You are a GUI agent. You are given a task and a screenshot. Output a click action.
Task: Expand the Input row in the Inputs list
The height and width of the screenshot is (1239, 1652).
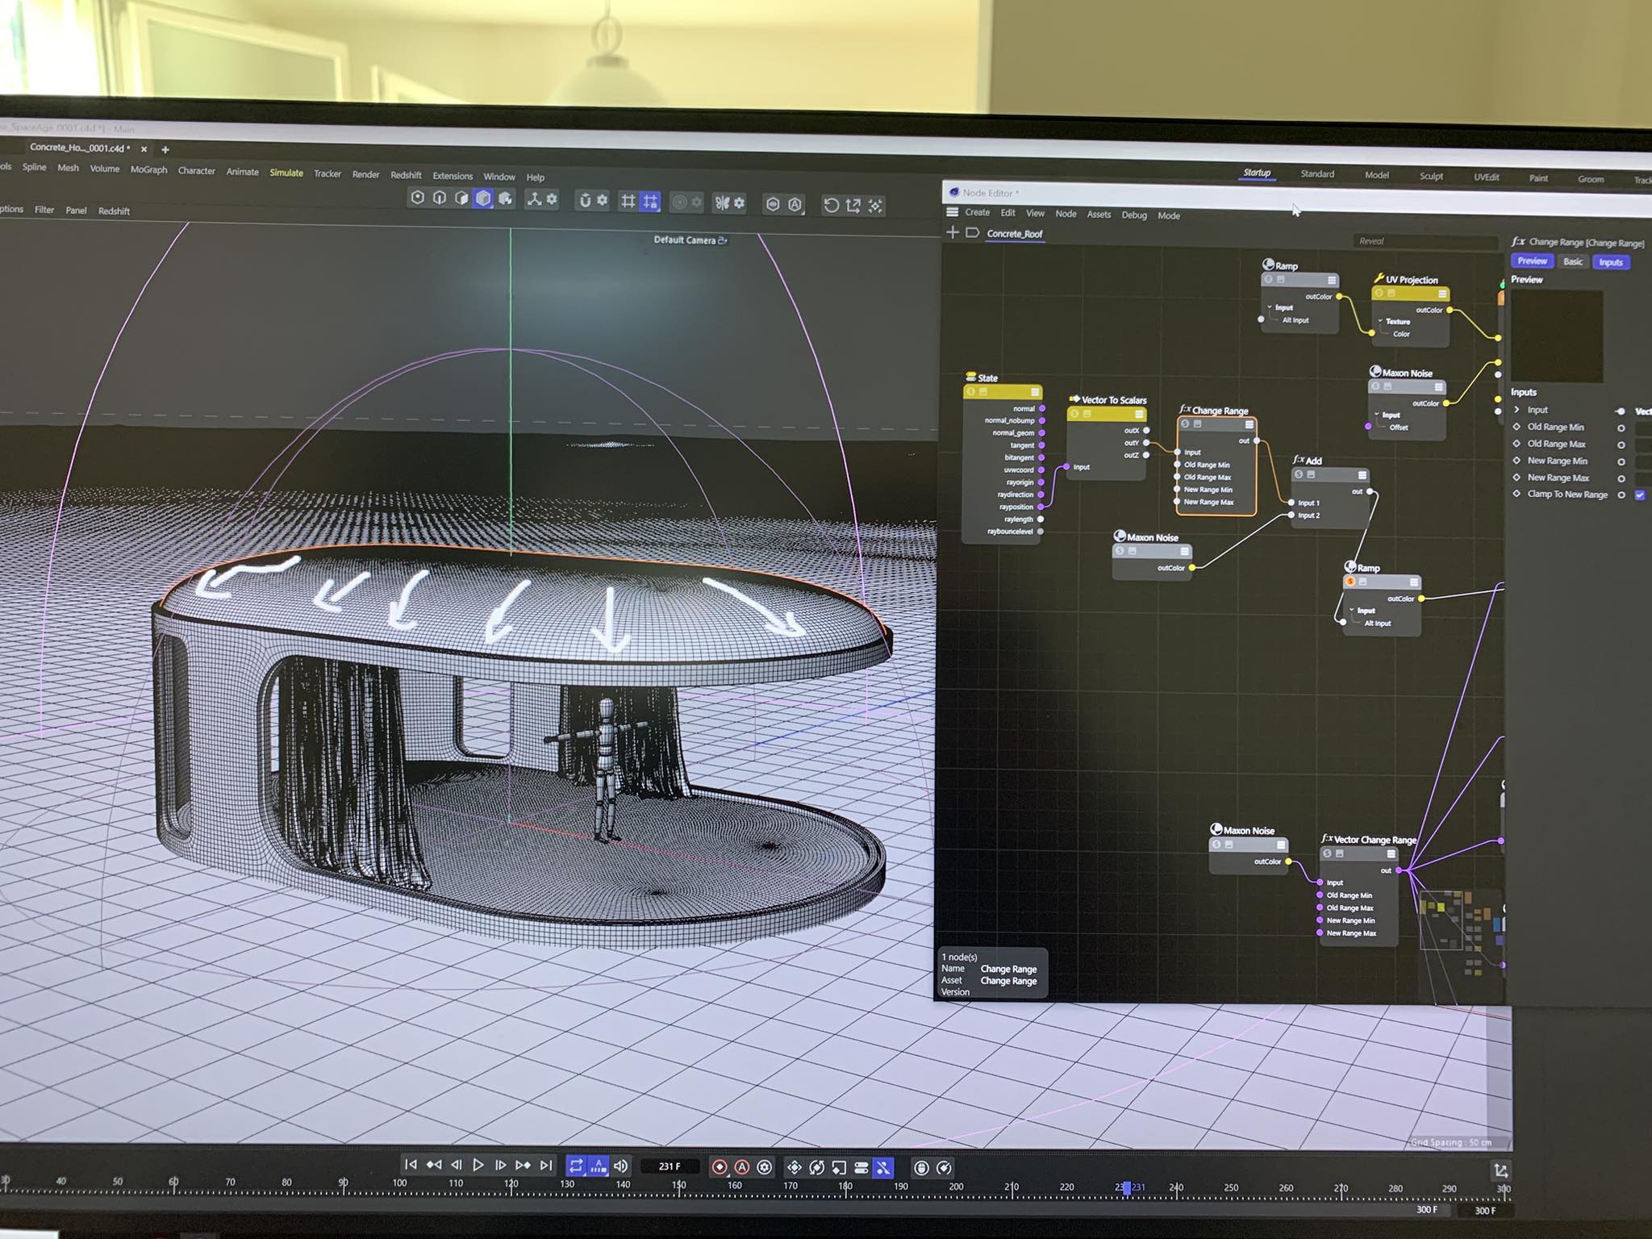click(x=1517, y=409)
